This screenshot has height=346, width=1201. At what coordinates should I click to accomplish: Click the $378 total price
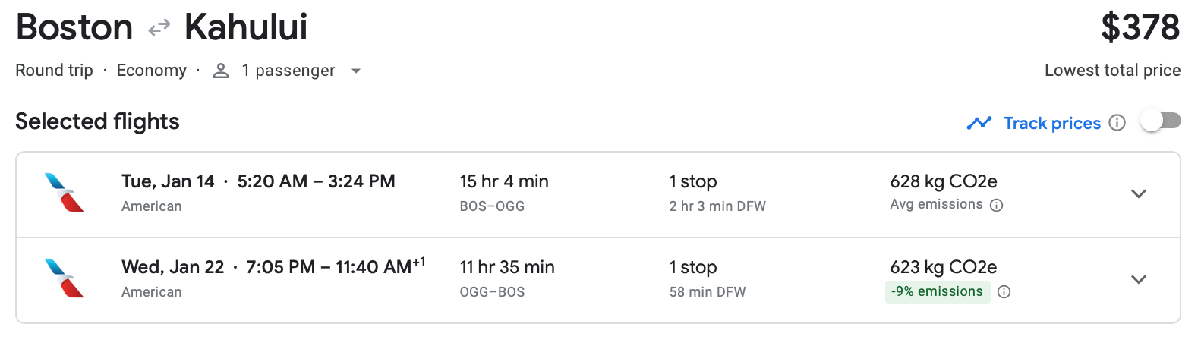click(1140, 28)
